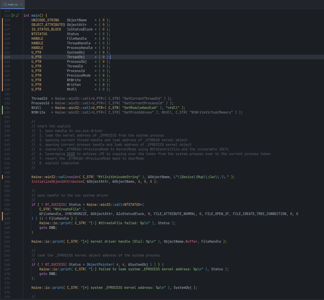Click goto END on line 160
Screen dimensions: 324x300
48,228
